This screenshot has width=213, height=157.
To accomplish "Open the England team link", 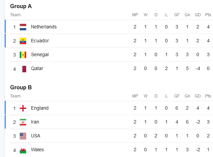I will tap(39, 108).
